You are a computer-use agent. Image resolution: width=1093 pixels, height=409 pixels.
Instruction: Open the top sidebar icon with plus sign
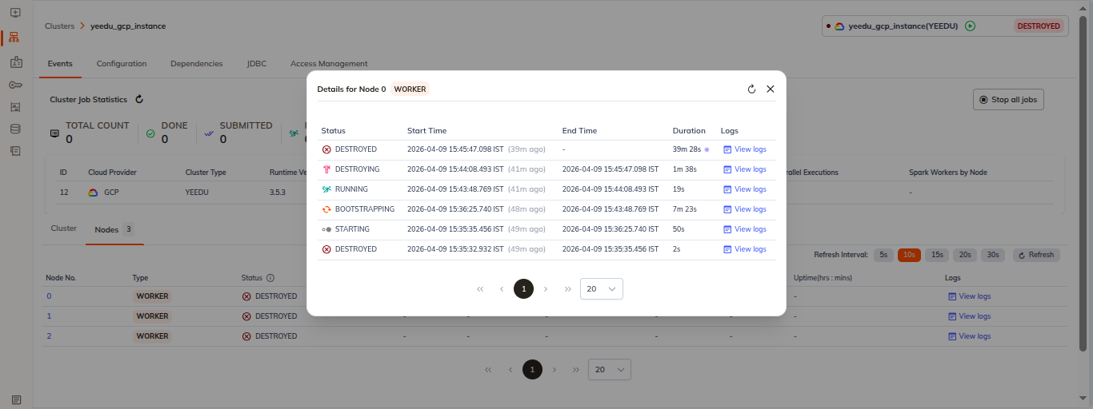coord(15,13)
